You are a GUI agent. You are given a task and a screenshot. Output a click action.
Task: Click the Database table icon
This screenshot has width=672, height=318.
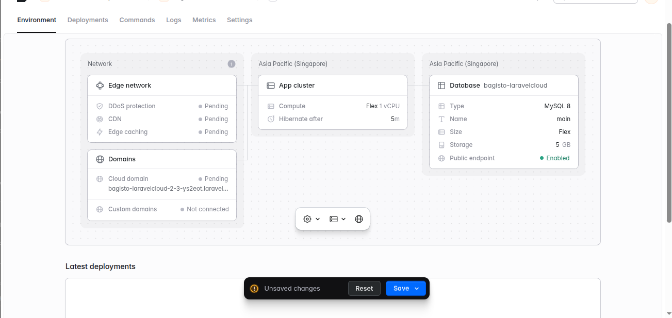(441, 86)
